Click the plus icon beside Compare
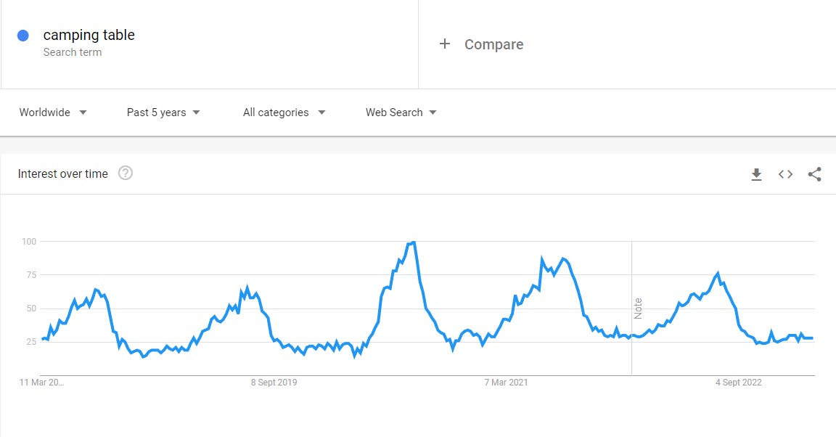This screenshot has height=437, width=836. pyautogui.click(x=445, y=44)
